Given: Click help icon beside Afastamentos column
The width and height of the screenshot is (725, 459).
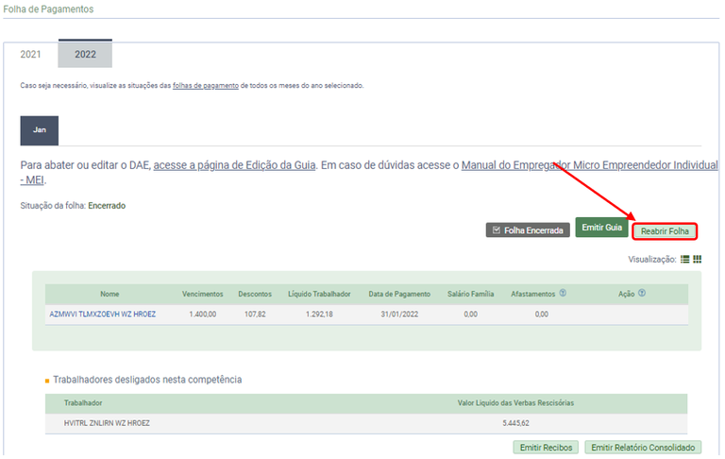Looking at the screenshot, I should [x=563, y=294].
